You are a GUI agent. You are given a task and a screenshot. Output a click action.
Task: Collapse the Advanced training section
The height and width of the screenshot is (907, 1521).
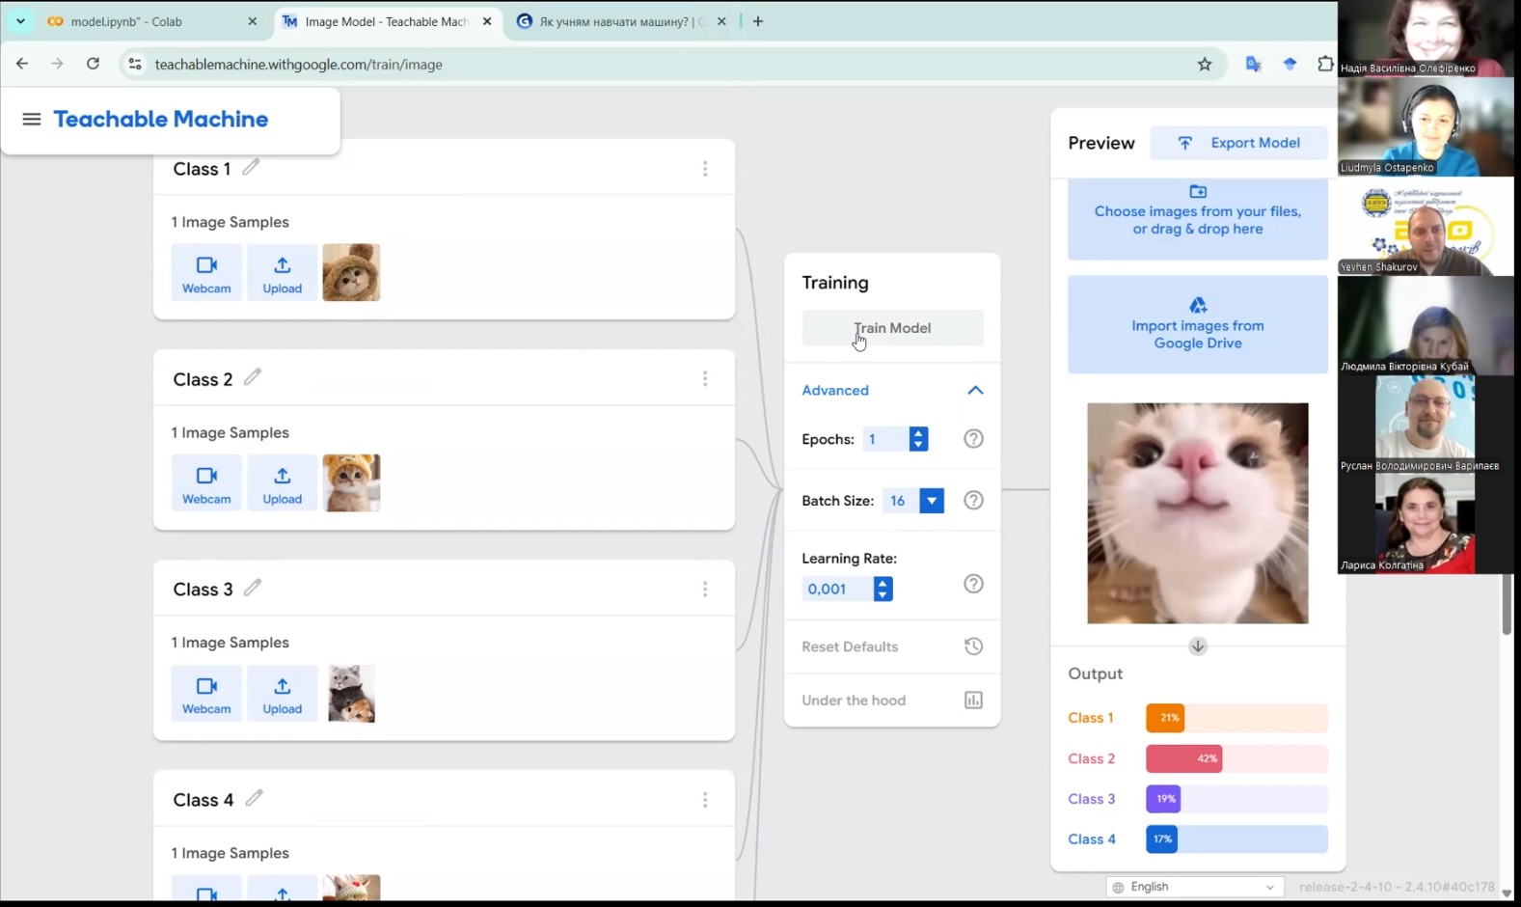pos(975,391)
